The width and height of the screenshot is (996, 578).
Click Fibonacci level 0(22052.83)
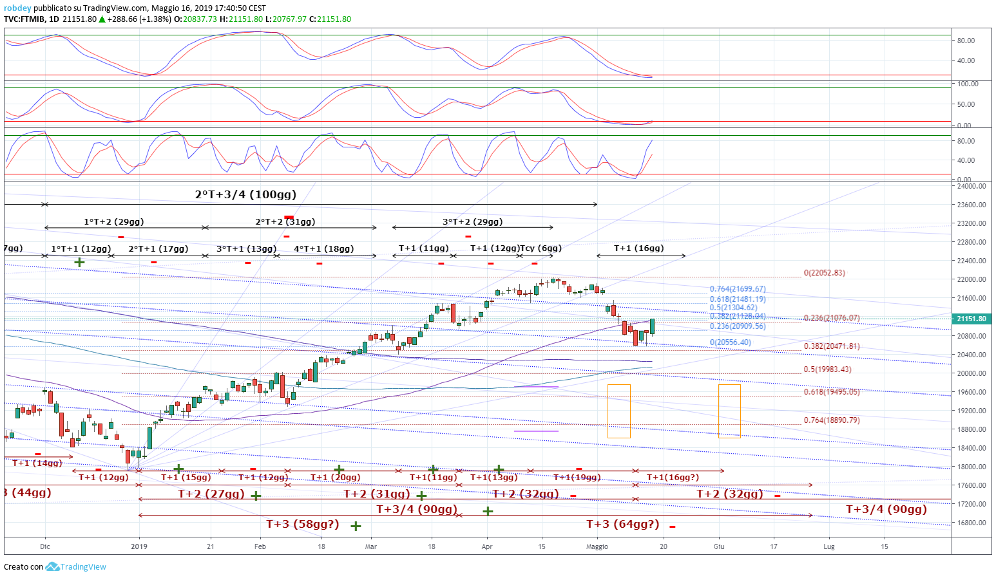[825, 273]
